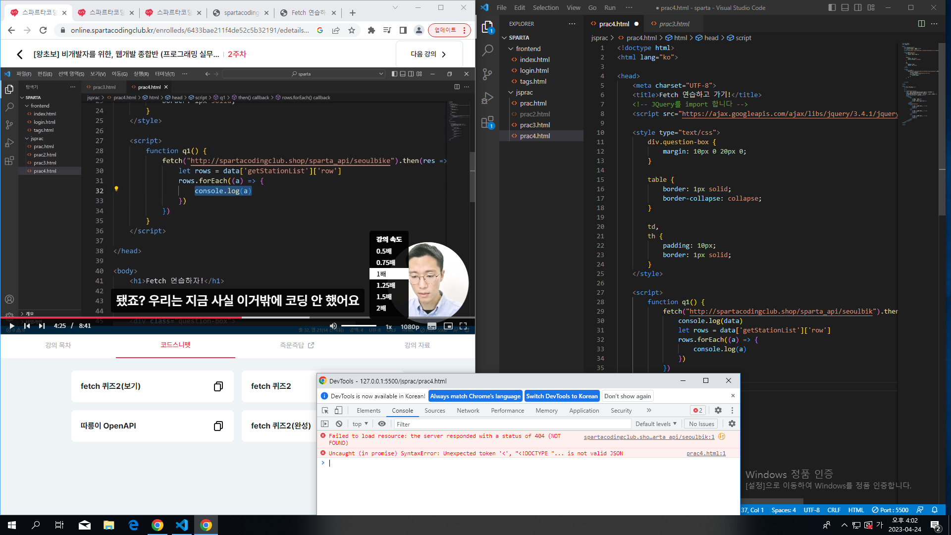951x535 pixels.
Task: Reload the Chrome page
Action: [43, 30]
